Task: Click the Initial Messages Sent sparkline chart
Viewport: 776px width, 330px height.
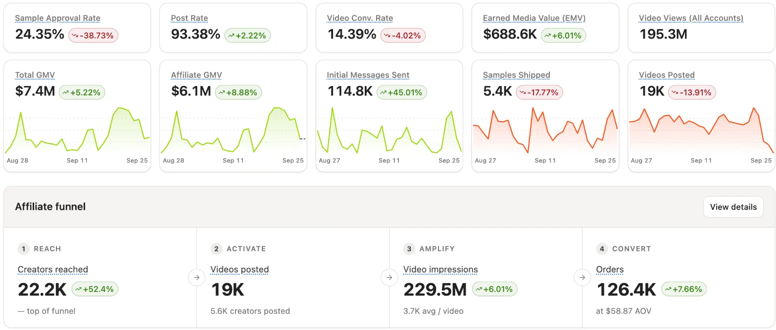Action: (x=389, y=130)
